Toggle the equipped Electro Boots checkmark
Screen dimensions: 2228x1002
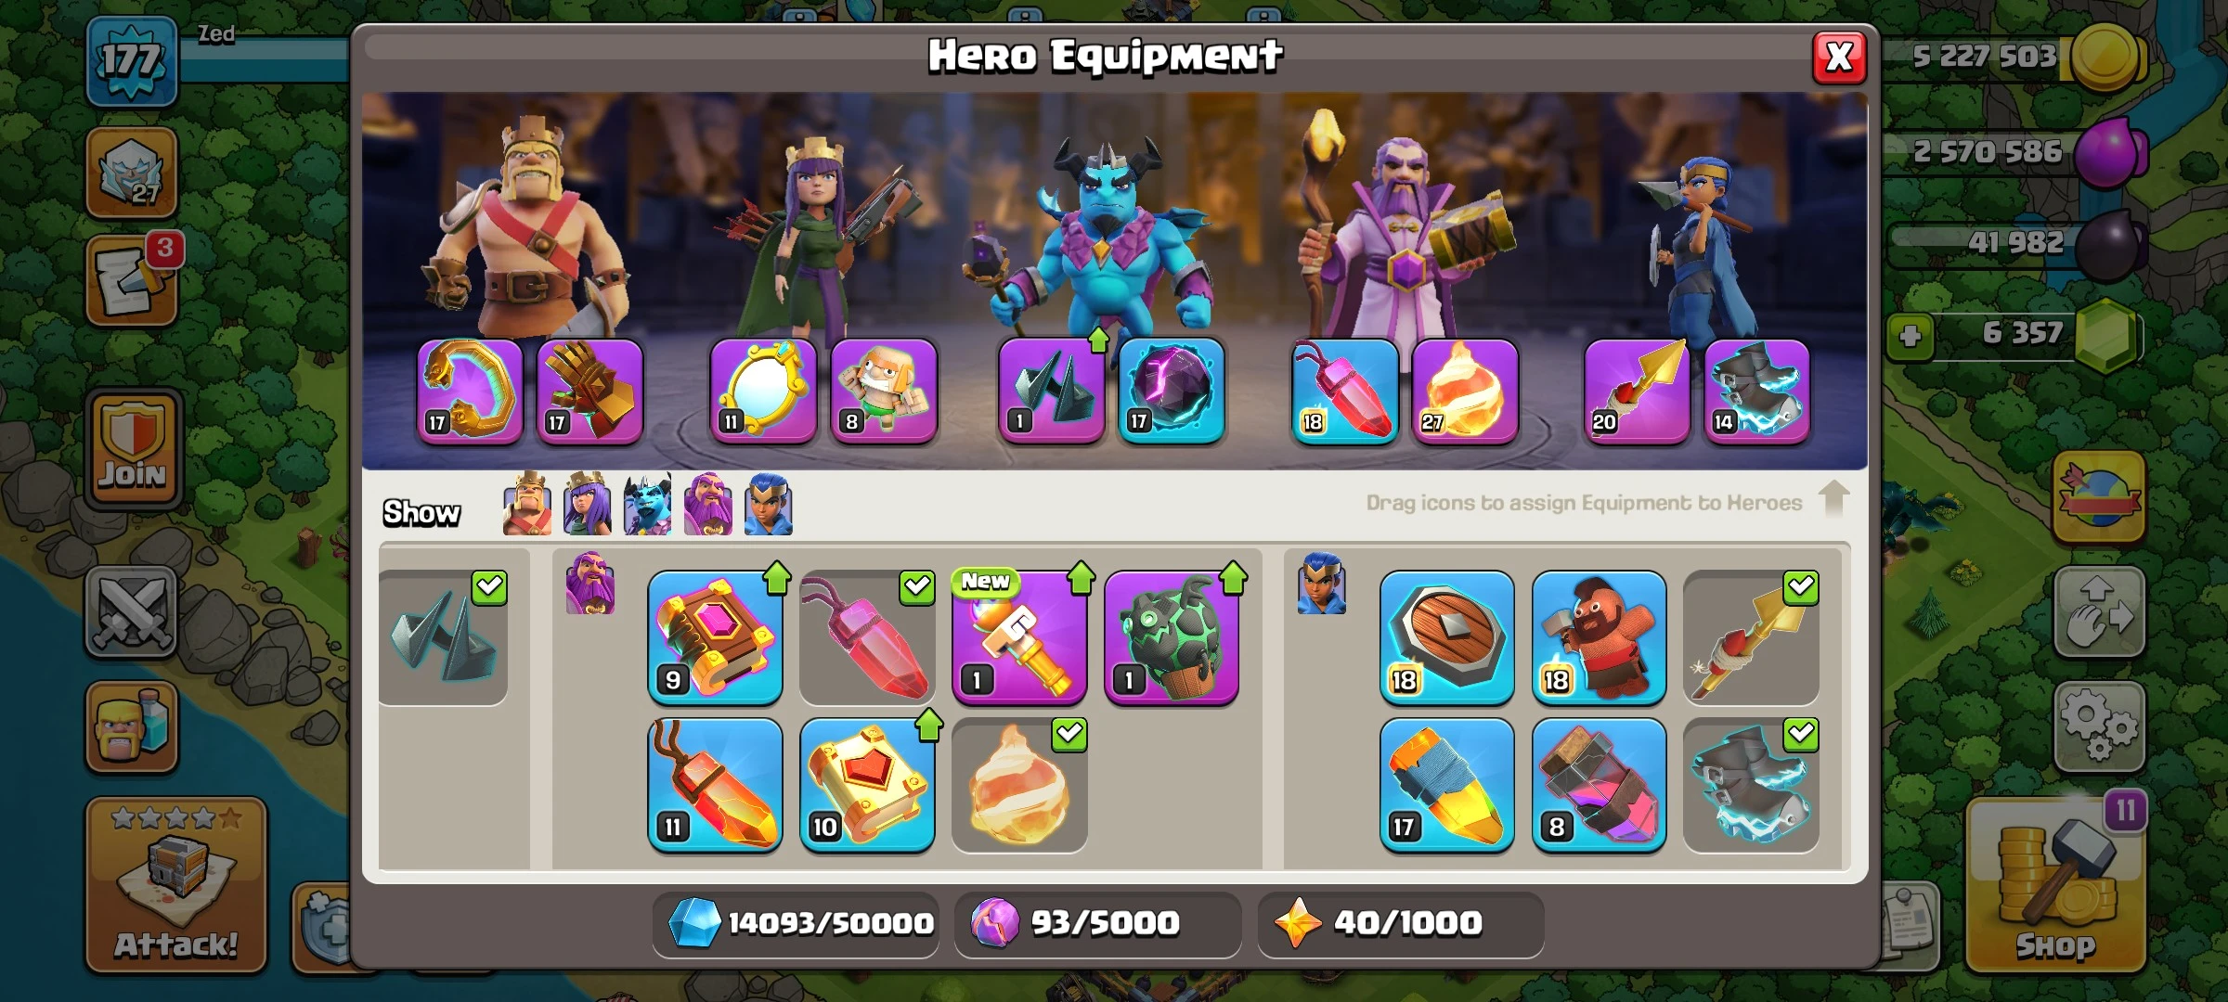(1800, 735)
